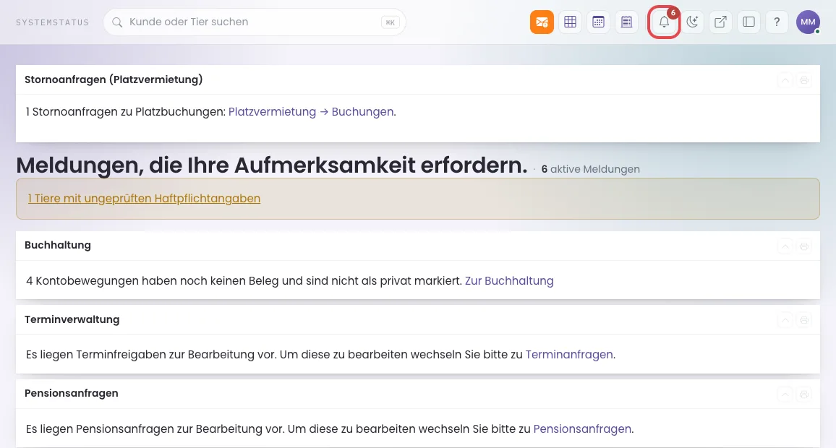The width and height of the screenshot is (836, 448).
Task: Toggle the sidebar panel layout icon
Action: click(x=748, y=22)
